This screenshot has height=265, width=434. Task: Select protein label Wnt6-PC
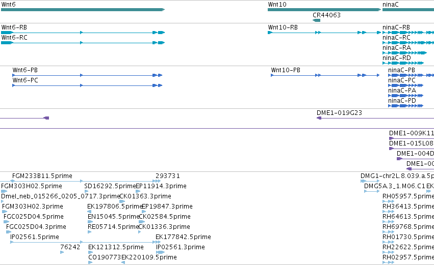(x=25, y=80)
